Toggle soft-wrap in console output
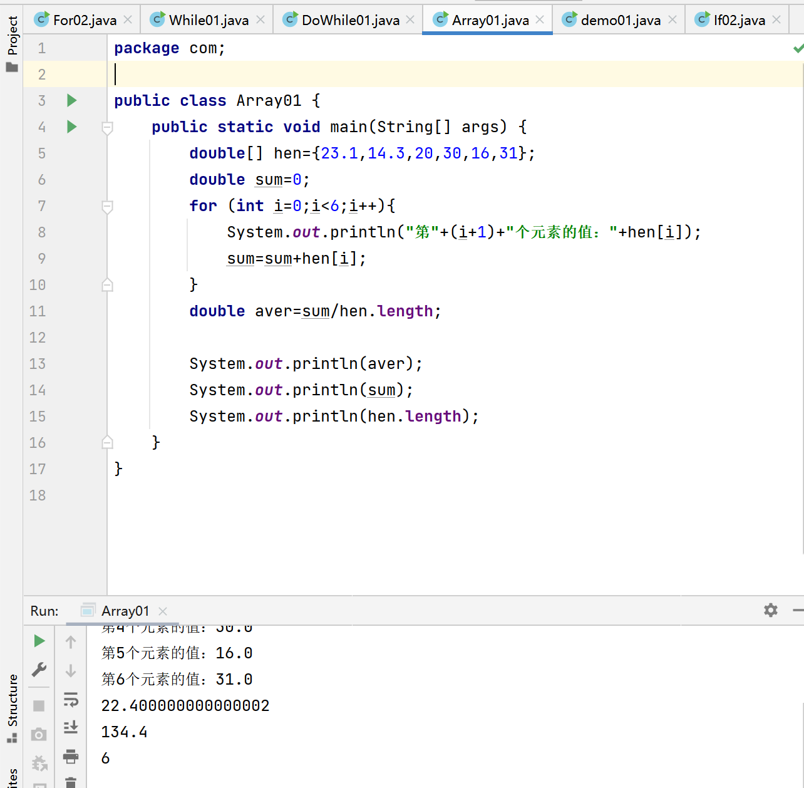 click(71, 699)
